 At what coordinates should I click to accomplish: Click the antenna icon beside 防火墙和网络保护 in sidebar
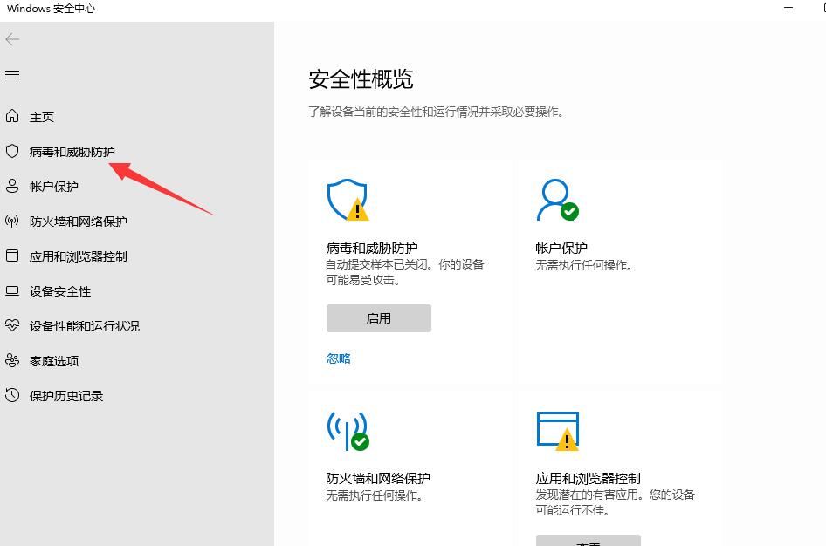click(12, 221)
